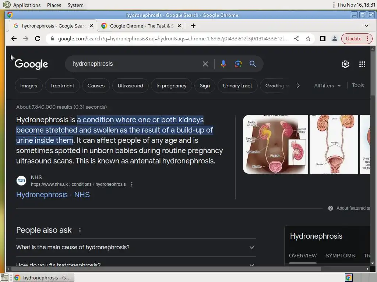Open the Google apps grid
The height and width of the screenshot is (282, 377).
point(362,64)
